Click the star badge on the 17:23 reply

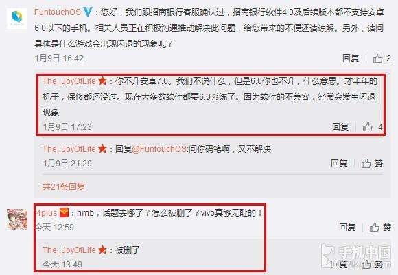coord(102,81)
